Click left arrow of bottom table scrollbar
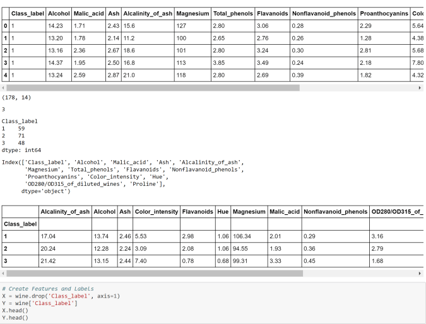426x324 pixels. point(4,274)
